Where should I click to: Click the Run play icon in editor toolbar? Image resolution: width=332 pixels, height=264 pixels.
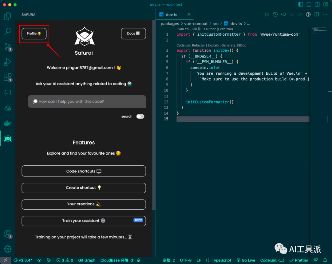pos(267,14)
